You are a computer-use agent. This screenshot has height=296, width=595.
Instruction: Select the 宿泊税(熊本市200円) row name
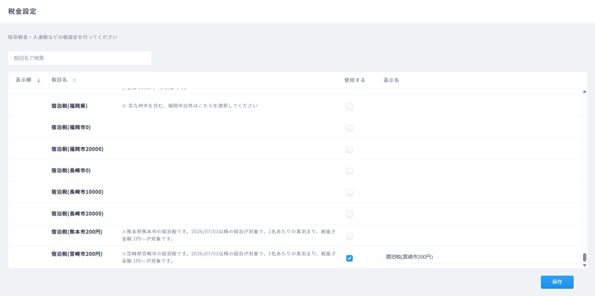click(x=77, y=232)
